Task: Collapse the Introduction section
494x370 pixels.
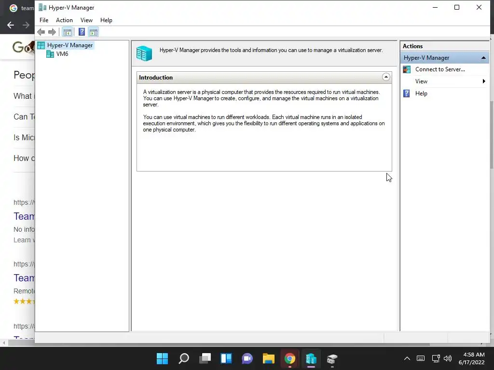Action: [x=386, y=77]
